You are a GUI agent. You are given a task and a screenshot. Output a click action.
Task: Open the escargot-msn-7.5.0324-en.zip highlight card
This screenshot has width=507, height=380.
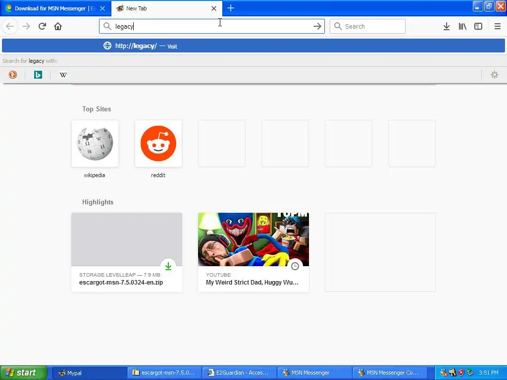pyautogui.click(x=127, y=252)
